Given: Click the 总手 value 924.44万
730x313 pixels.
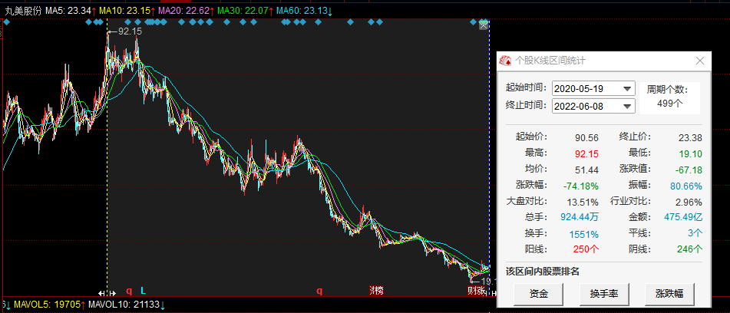Looking at the screenshot, I should point(580,217).
